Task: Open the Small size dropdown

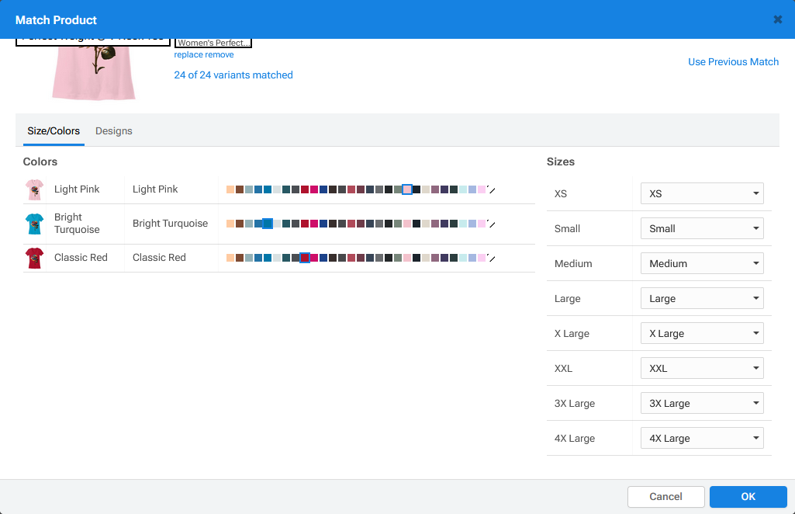Action: click(x=701, y=228)
